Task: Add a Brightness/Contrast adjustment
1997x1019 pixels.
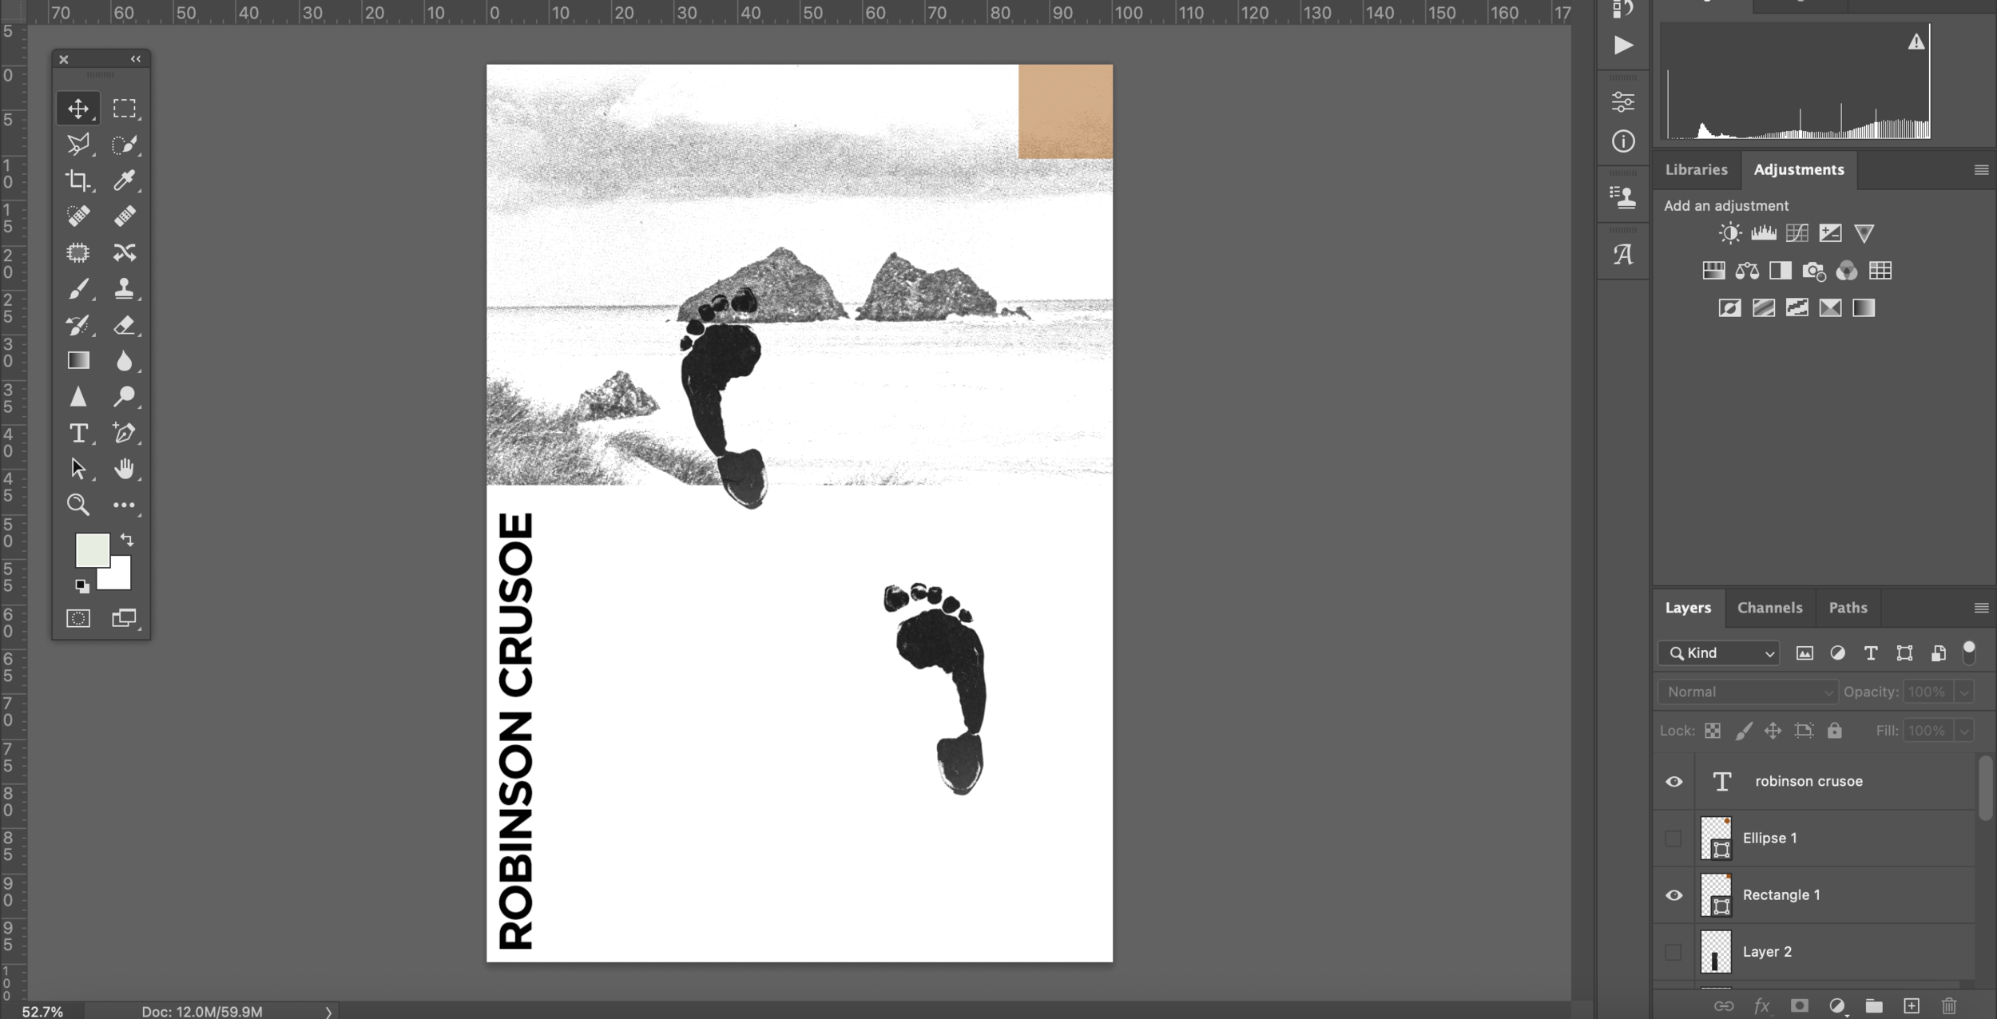Action: [x=1730, y=233]
